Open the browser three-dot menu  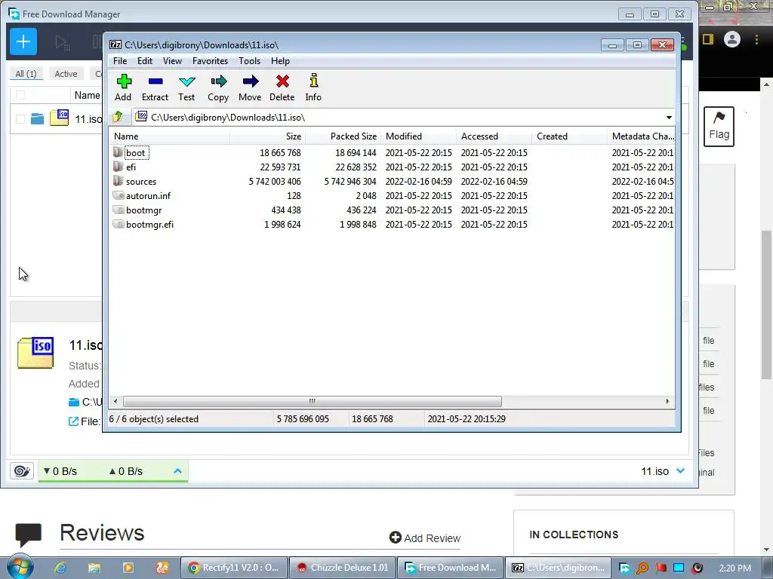click(756, 39)
